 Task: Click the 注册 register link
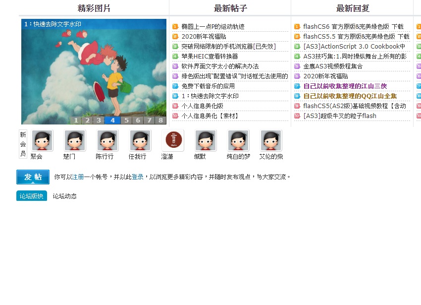[x=78, y=177]
